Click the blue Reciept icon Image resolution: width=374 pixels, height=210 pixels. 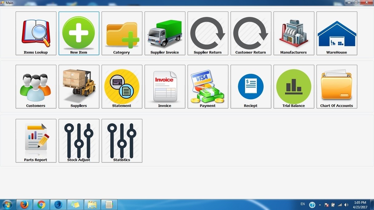point(251,86)
